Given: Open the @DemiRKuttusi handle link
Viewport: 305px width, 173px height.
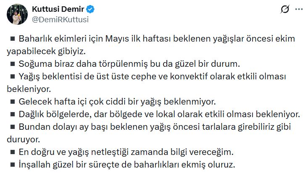Looking at the screenshot, I should pyautogui.click(x=60, y=19).
